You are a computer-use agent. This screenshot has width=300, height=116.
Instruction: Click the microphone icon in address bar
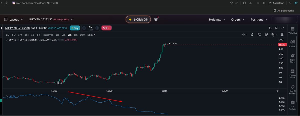point(6,3)
